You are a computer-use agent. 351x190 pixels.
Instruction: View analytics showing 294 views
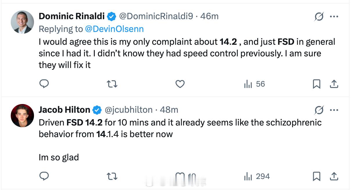click(x=257, y=176)
